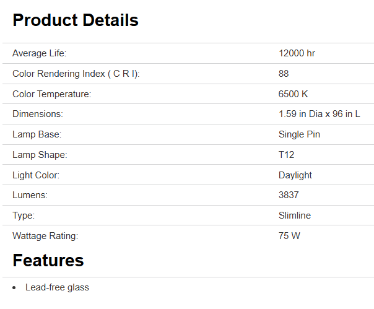Click the Lamp Shape label
This screenshot has width=374, height=309.
40,155
